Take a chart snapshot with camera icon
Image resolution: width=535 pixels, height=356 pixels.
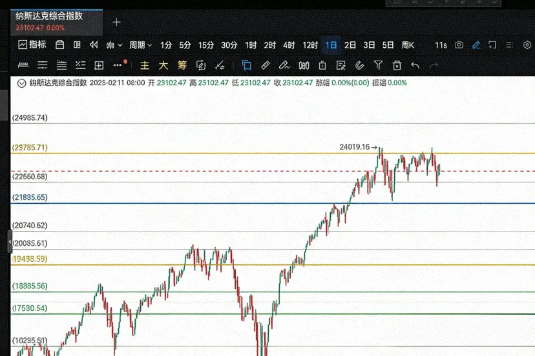(459, 45)
